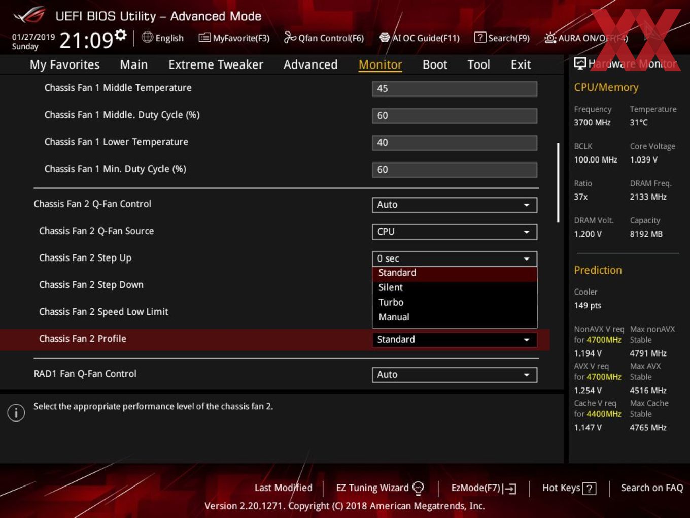The height and width of the screenshot is (518, 690).
Task: Open RAD1 Fan Q-Fan Control dropdown
Action: point(455,375)
